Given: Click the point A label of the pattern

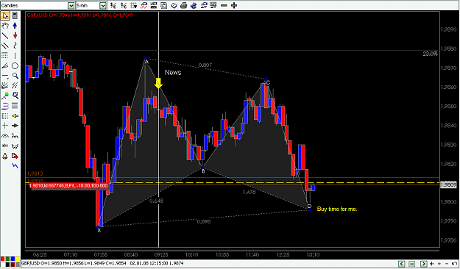Looking at the screenshot, I should [146, 62].
